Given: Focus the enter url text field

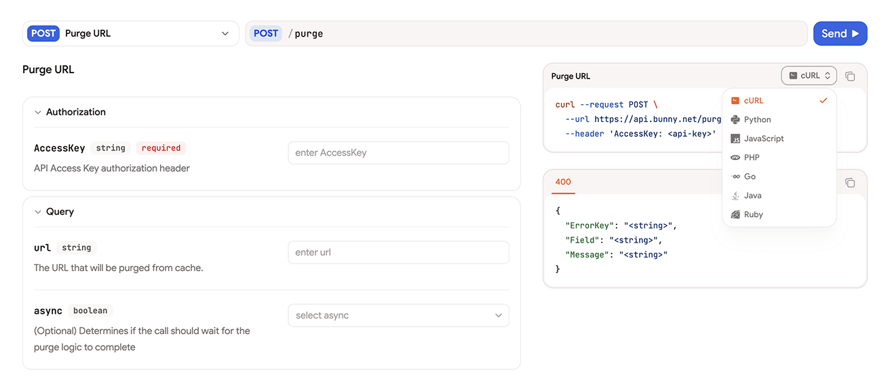Looking at the screenshot, I should point(398,253).
